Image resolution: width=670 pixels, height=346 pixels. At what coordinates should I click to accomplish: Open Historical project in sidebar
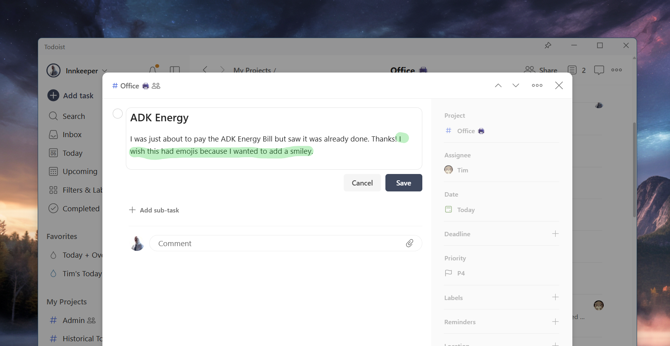click(76, 339)
